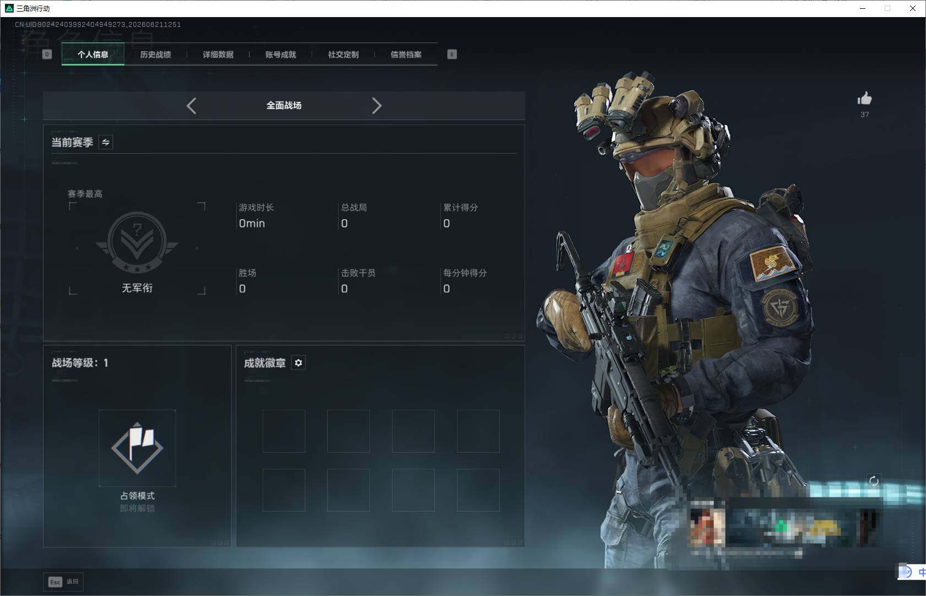Give a thumbs-up like to the profile
Screen dimensions: 926x596
(x=864, y=99)
